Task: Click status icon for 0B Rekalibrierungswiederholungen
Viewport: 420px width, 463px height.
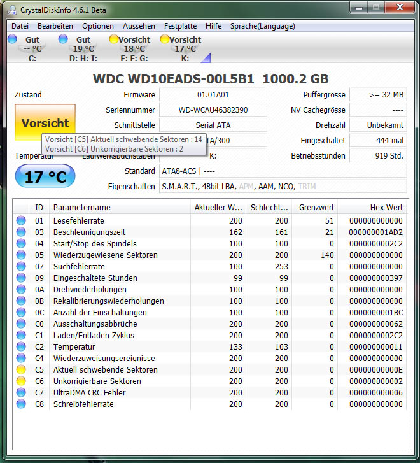Action: click(x=21, y=301)
